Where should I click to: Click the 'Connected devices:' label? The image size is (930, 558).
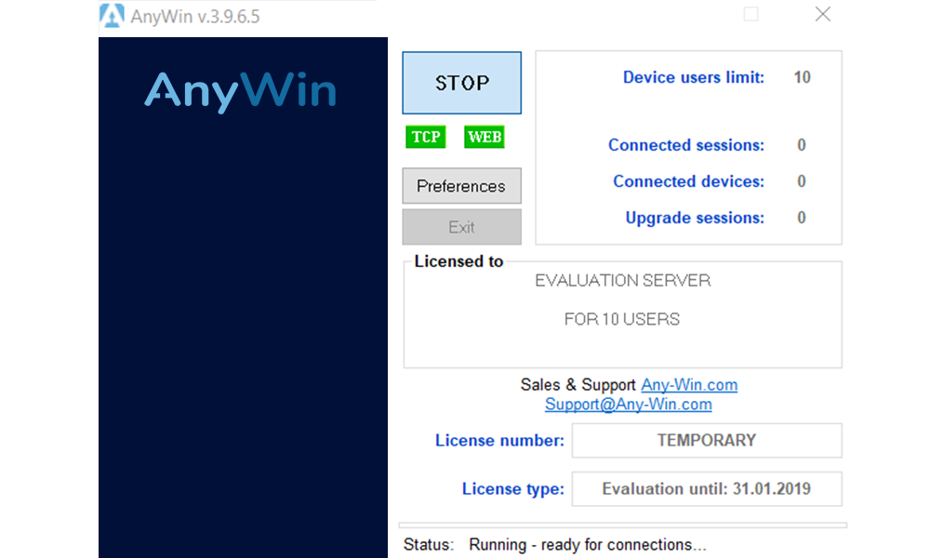click(x=688, y=181)
